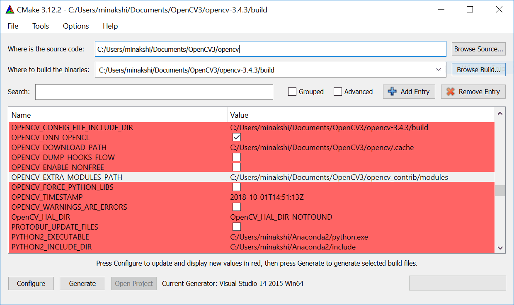Uncheck the OPENCV_DNN_OPENCL checkbox
Image resolution: width=514 pixels, height=305 pixels.
click(237, 137)
